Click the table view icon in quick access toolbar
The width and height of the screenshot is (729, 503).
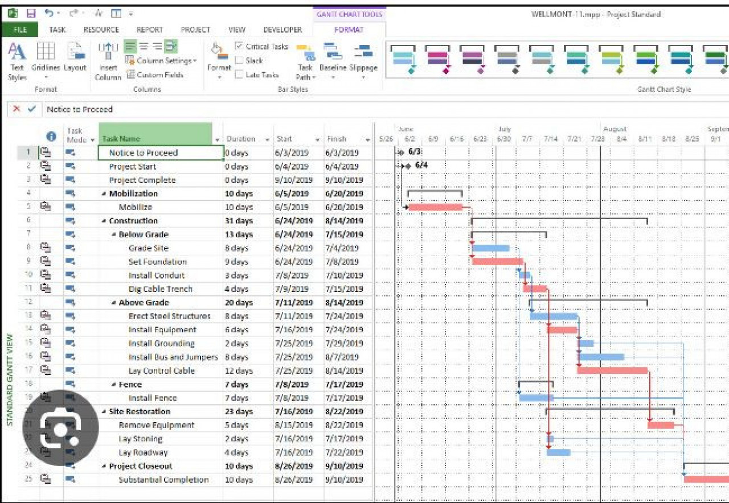[x=116, y=13]
